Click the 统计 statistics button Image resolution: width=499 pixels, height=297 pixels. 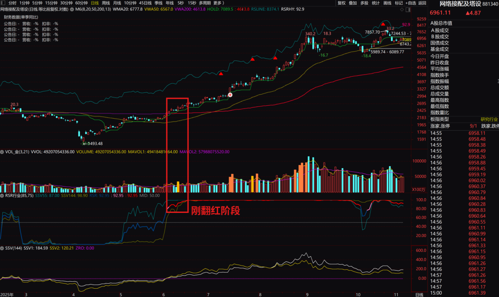pyautogui.click(x=376, y=3)
